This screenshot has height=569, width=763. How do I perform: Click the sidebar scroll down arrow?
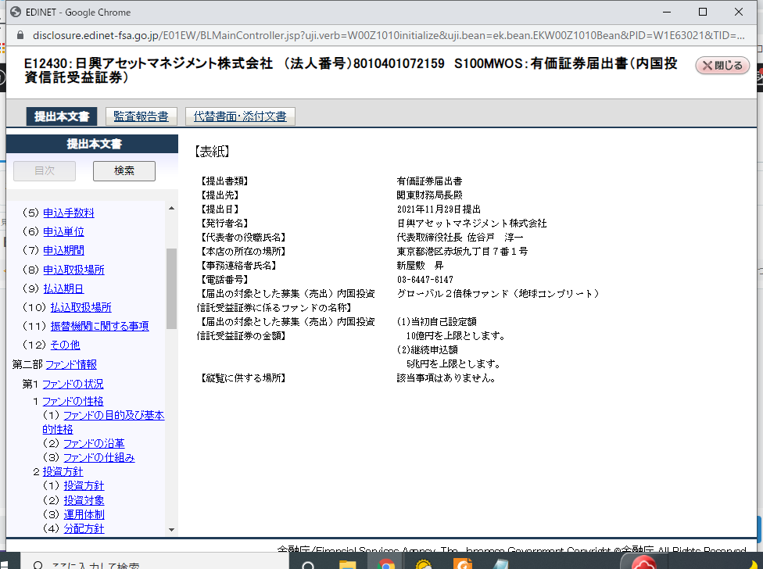[171, 530]
